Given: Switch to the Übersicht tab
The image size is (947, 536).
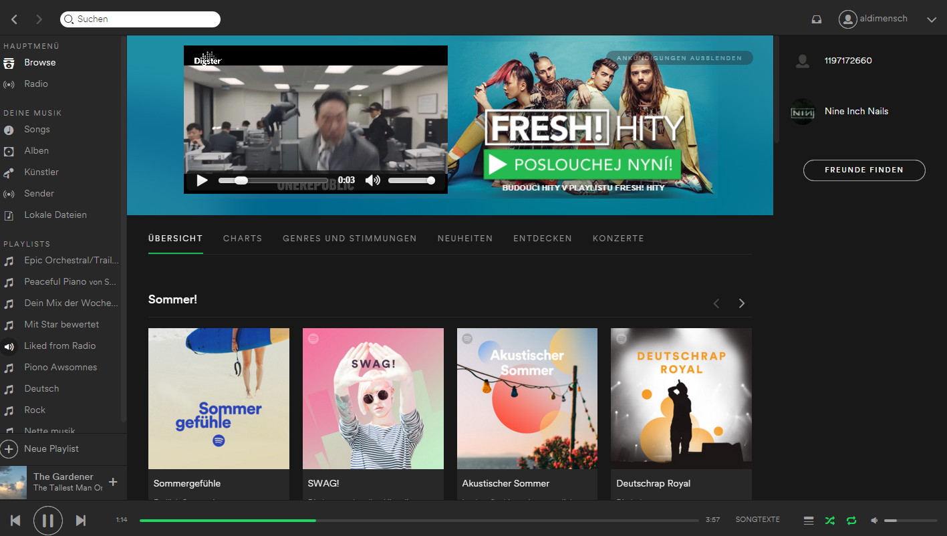Looking at the screenshot, I should 176,239.
